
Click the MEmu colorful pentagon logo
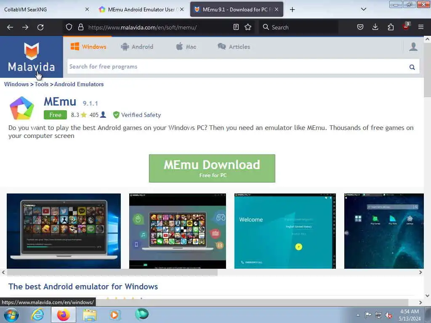point(22,108)
